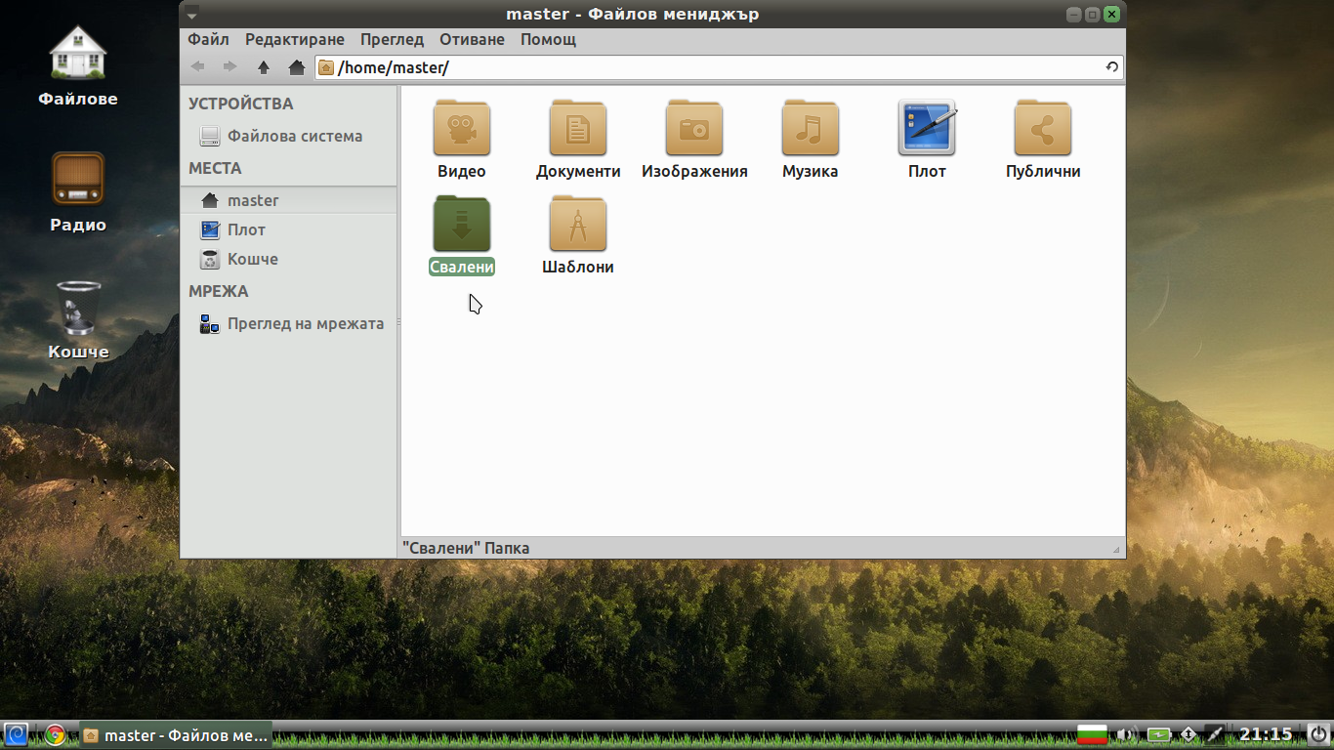The height and width of the screenshot is (750, 1334).
Task: Open the Музика folder icon
Action: (x=811, y=128)
